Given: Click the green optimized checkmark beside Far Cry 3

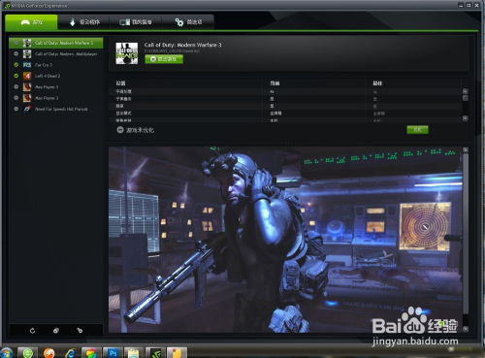Looking at the screenshot, I should tap(16, 65).
